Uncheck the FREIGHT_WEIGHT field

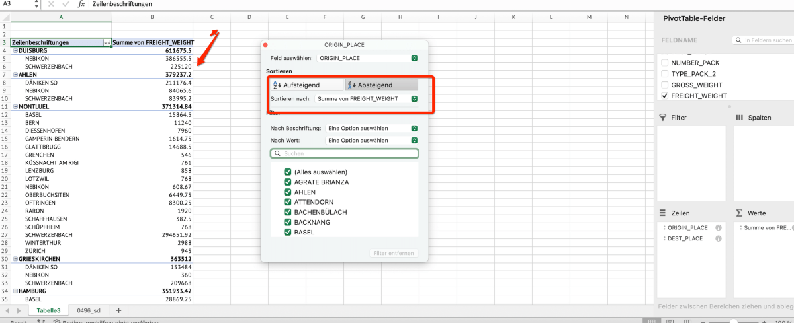pos(664,96)
